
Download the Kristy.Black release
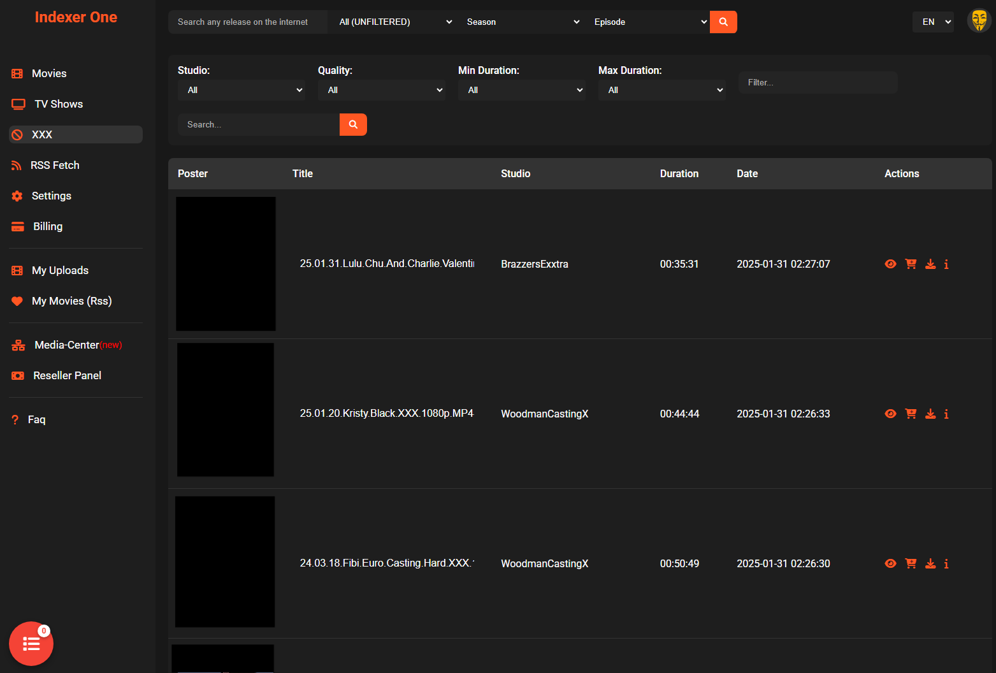click(x=930, y=414)
